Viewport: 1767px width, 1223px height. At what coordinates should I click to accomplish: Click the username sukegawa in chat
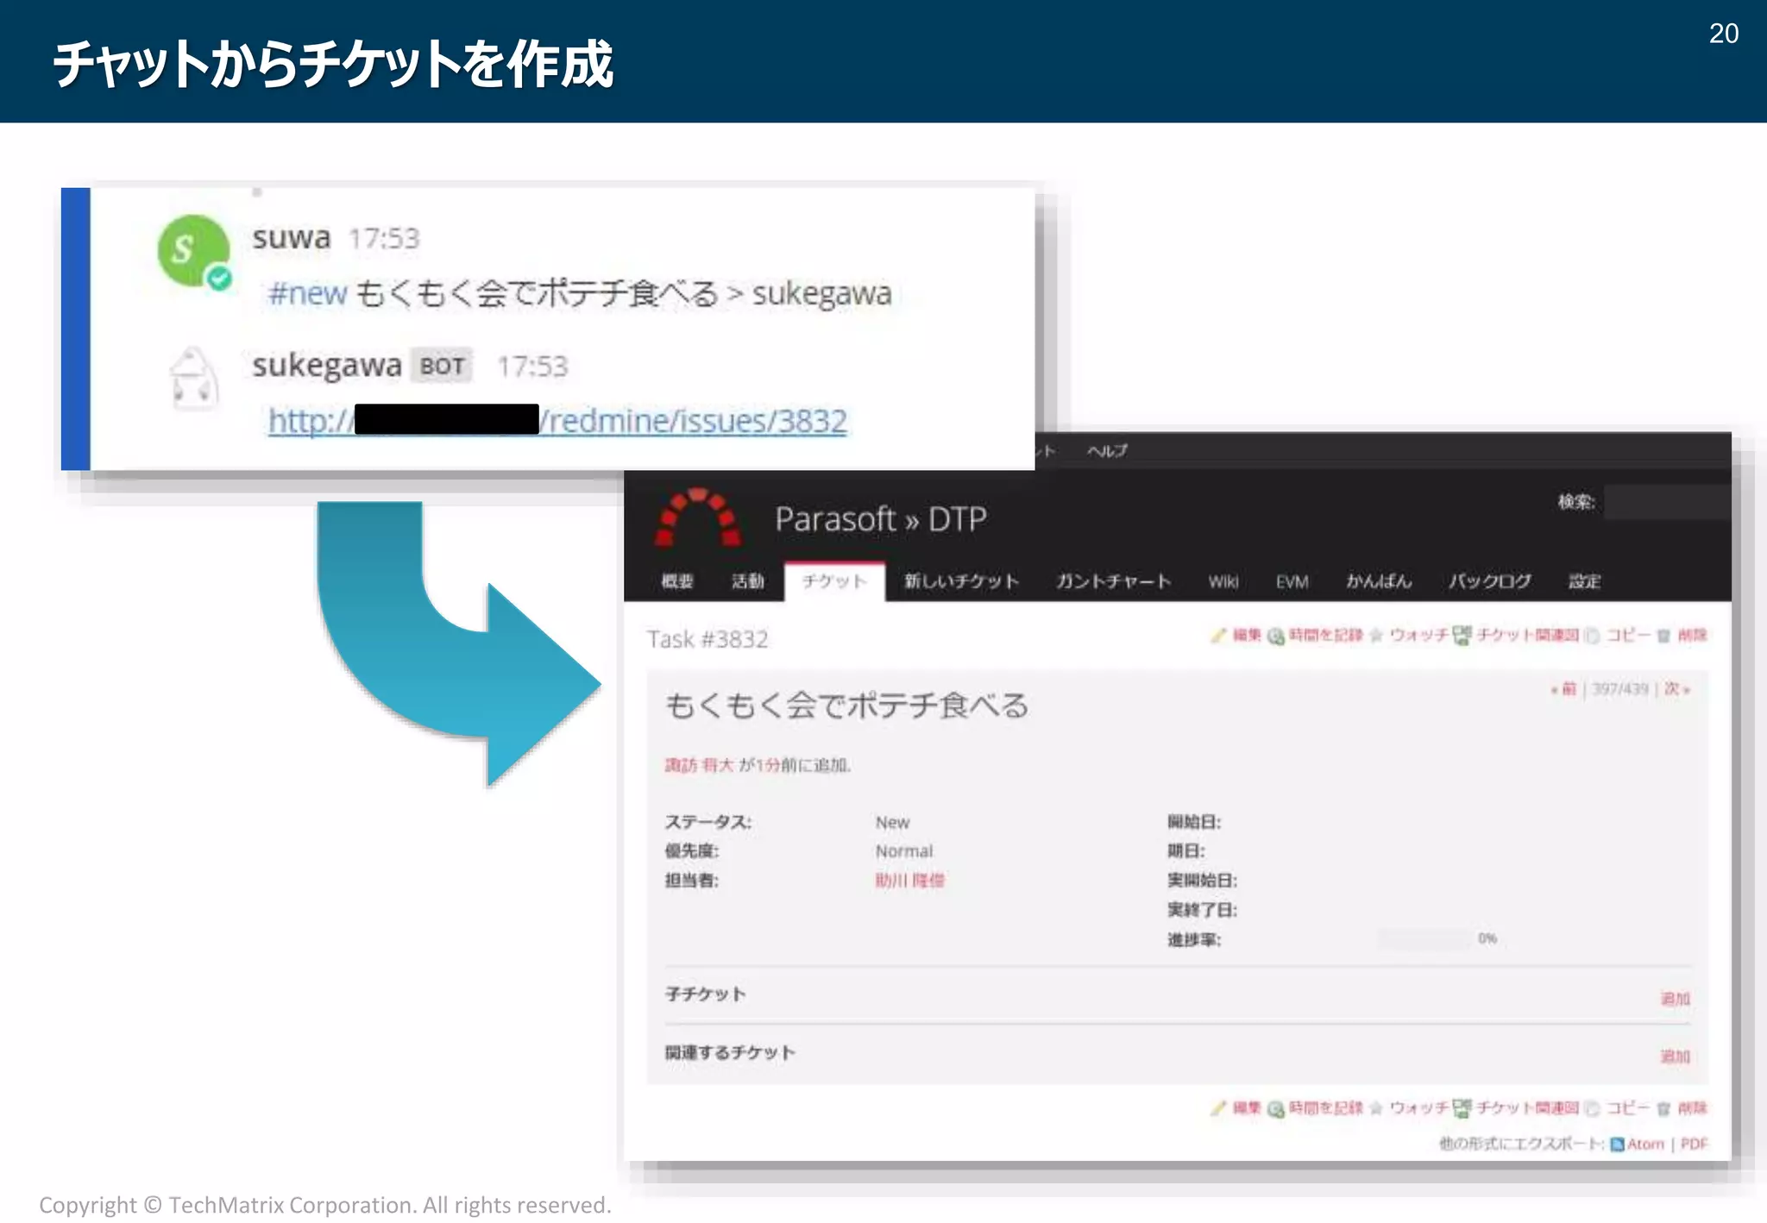[326, 366]
